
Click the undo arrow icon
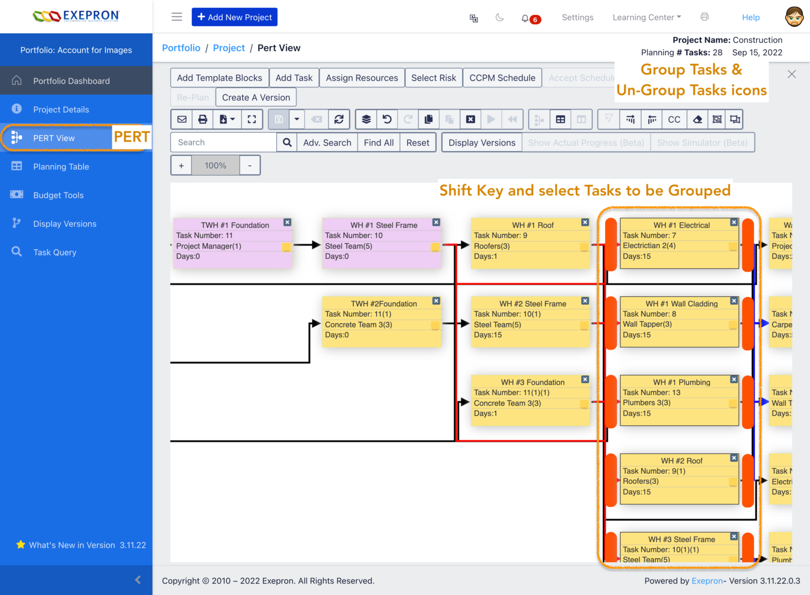point(387,120)
